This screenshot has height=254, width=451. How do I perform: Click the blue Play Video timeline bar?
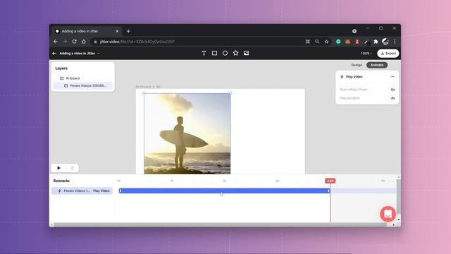[224, 191]
